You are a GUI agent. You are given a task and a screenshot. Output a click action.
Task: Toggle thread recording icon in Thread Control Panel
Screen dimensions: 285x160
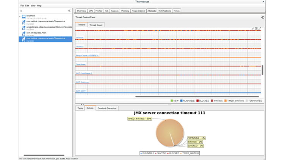263,17
